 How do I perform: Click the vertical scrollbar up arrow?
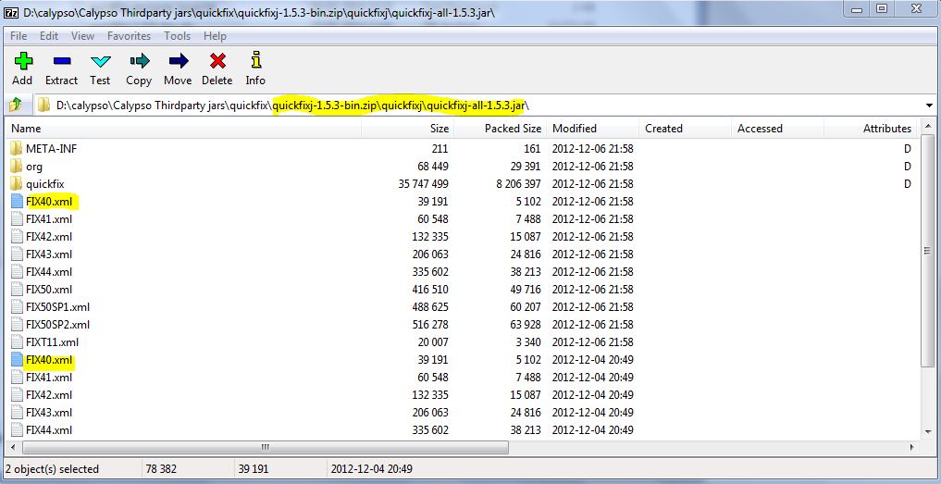(927, 128)
